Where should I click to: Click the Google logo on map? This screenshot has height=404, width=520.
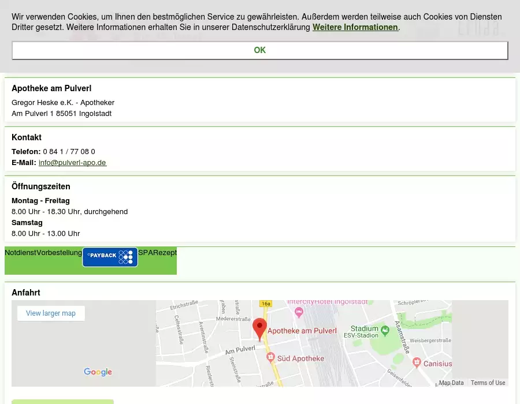click(x=98, y=372)
